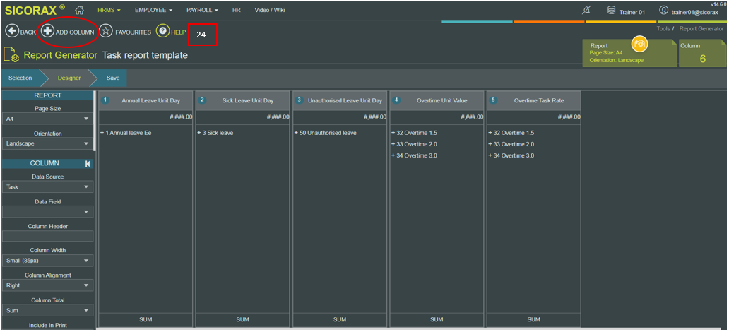Image resolution: width=729 pixels, height=332 pixels.
Task: Click '1 Annual leave Ee' entry
Action: (126, 133)
